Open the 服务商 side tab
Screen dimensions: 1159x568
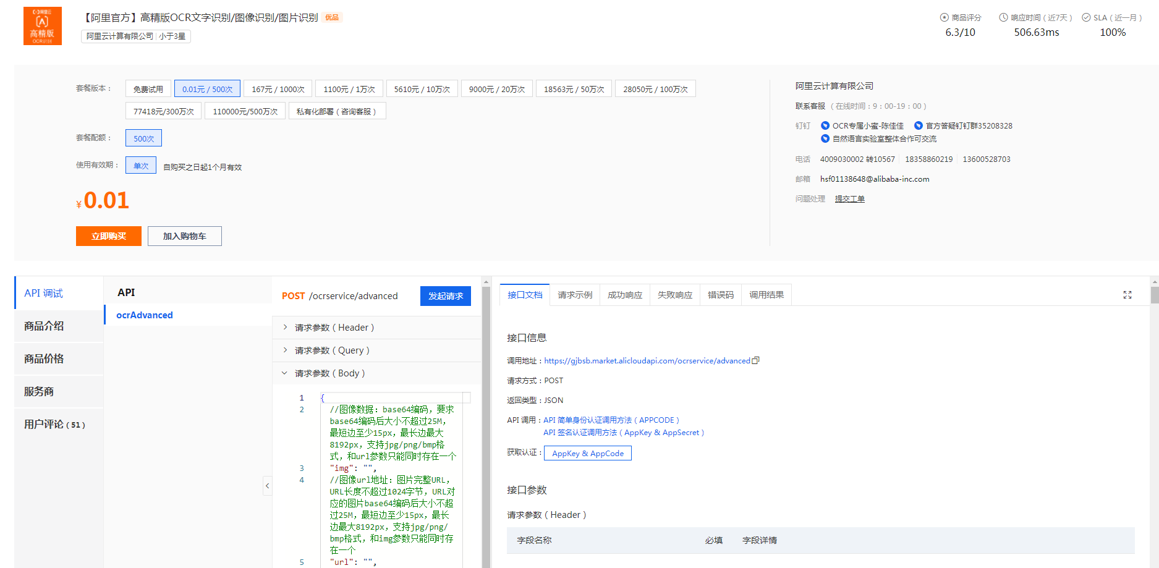[59, 391]
